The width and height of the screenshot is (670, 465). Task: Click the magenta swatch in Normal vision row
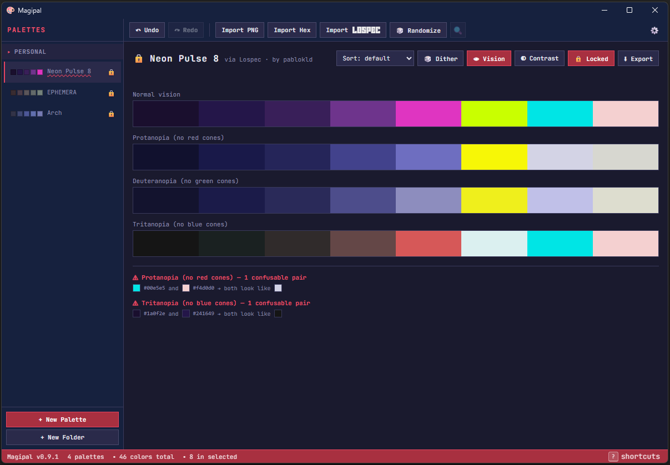point(429,114)
